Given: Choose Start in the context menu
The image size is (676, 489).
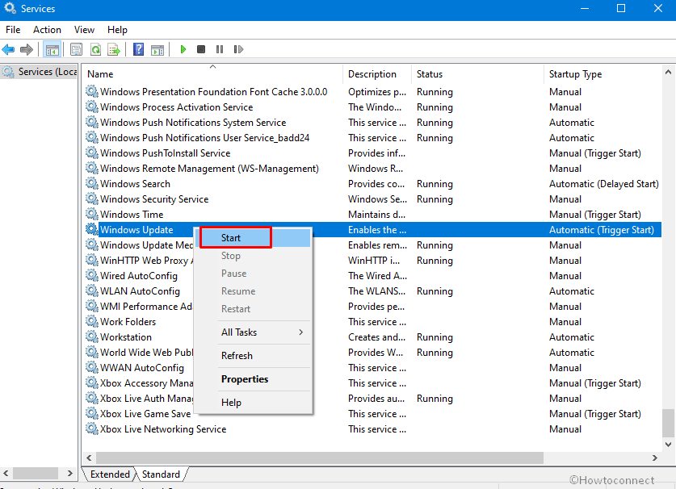Looking at the screenshot, I should 254,238.
